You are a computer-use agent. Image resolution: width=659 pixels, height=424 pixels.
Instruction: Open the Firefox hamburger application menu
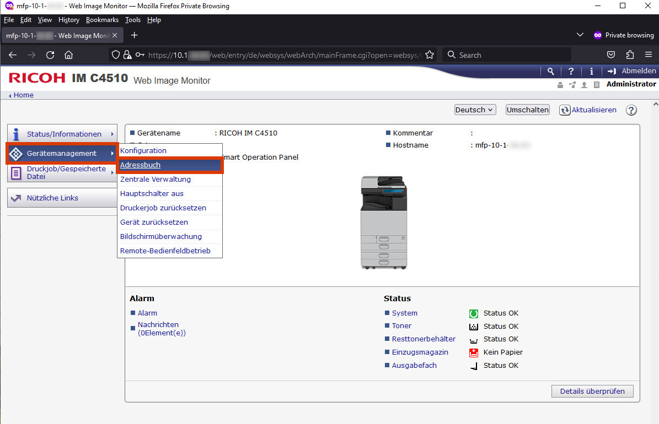[649, 55]
